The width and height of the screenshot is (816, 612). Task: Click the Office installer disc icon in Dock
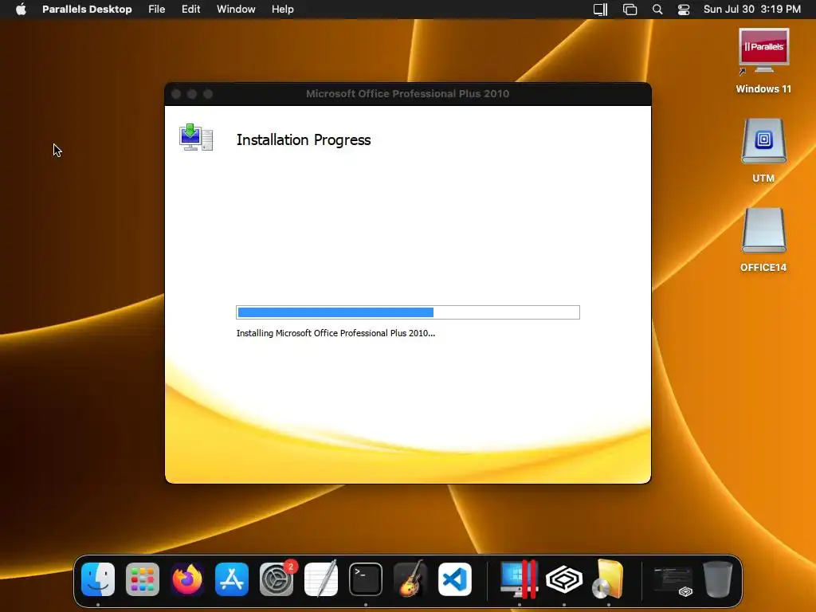pos(608,579)
